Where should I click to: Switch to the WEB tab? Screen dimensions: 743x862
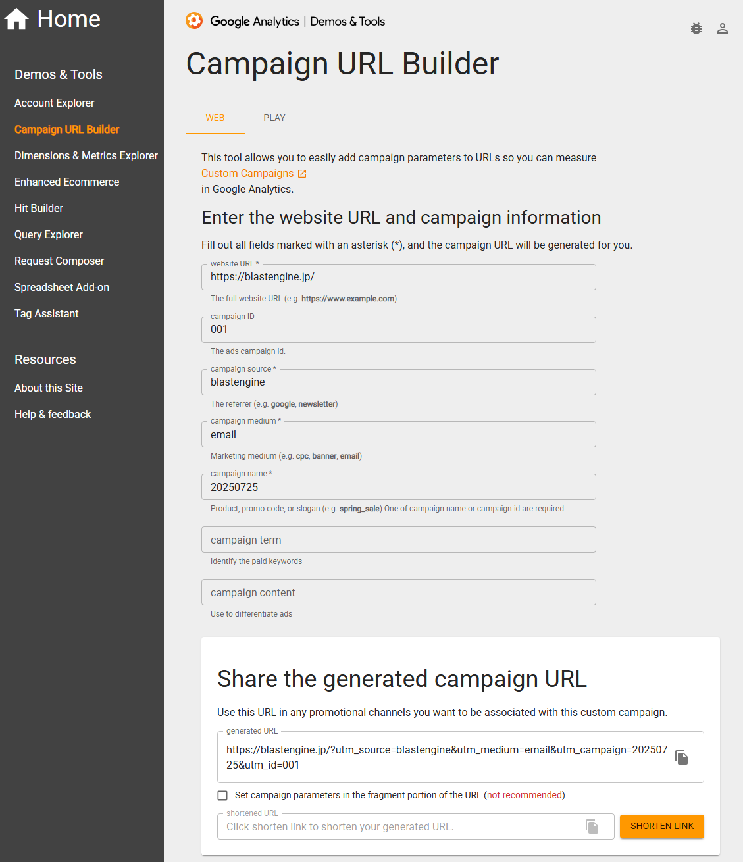215,118
